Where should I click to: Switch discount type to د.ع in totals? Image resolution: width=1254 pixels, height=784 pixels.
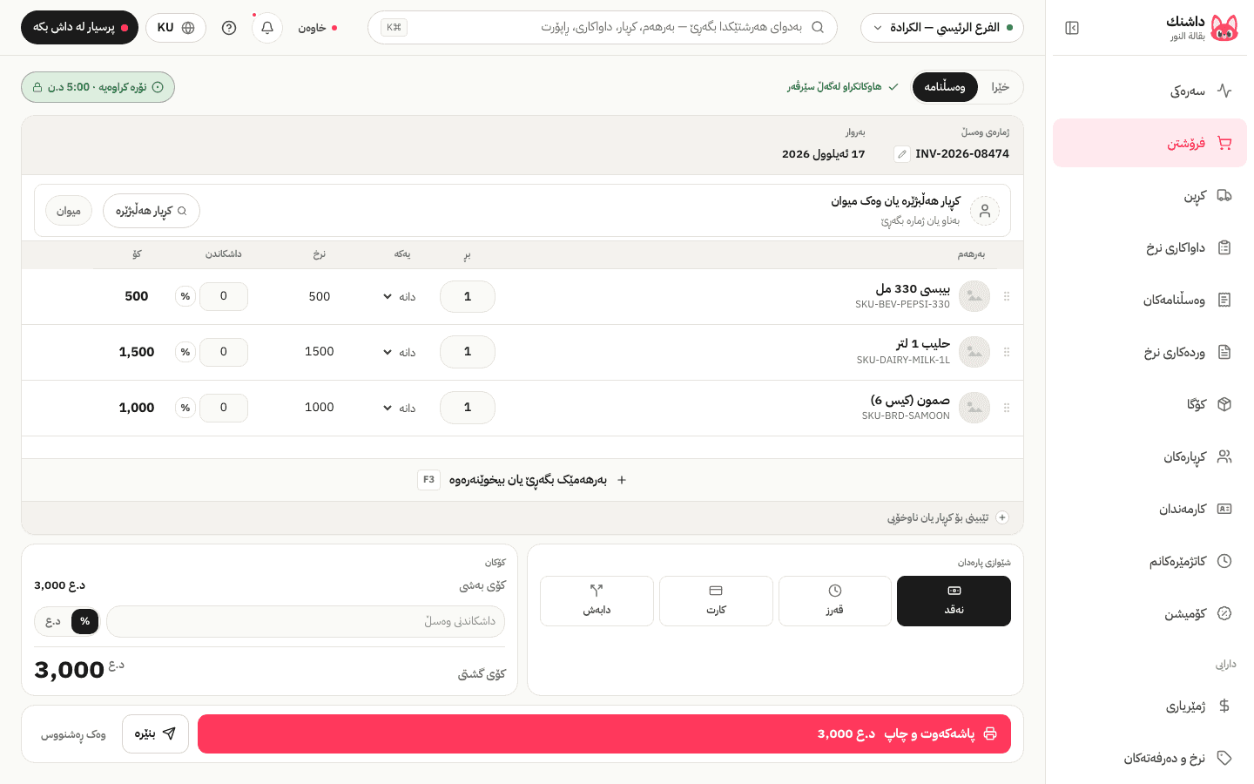click(53, 621)
